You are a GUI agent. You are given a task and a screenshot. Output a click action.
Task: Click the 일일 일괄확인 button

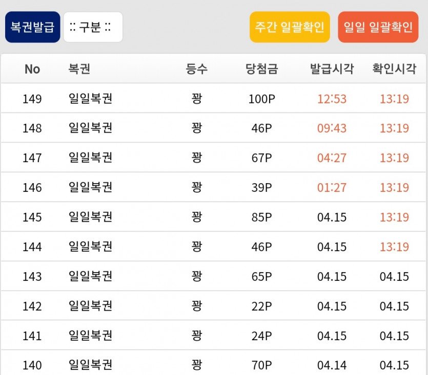click(378, 27)
